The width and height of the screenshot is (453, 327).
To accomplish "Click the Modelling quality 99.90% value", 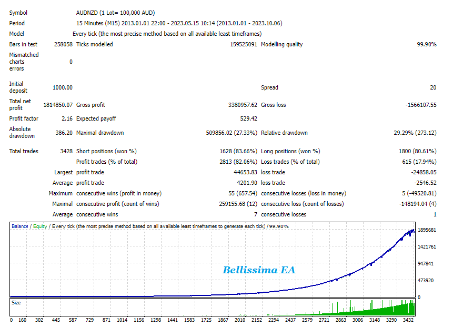I will pos(426,45).
